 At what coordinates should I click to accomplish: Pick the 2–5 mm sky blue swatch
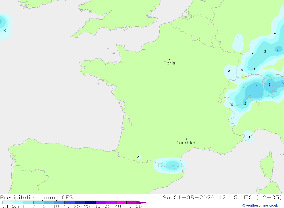pyautogui.click(x=39, y=202)
